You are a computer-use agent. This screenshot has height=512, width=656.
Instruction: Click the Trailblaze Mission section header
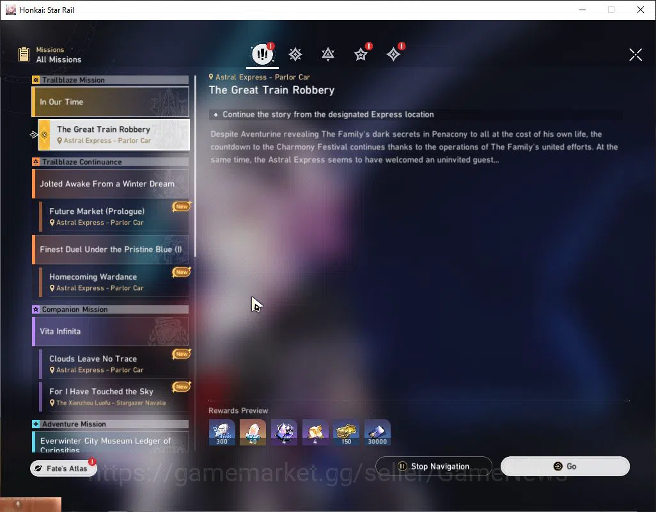111,80
